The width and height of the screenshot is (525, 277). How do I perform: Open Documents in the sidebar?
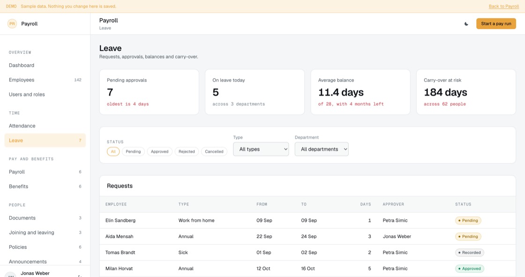(x=45, y=218)
